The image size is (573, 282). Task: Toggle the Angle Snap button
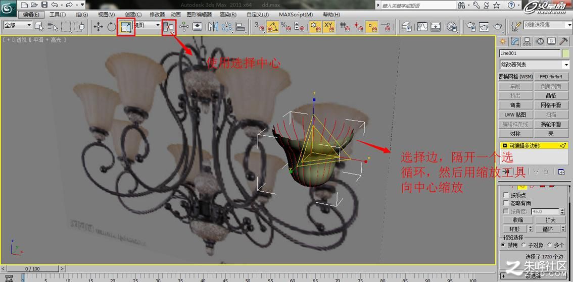pyautogui.click(x=272, y=26)
